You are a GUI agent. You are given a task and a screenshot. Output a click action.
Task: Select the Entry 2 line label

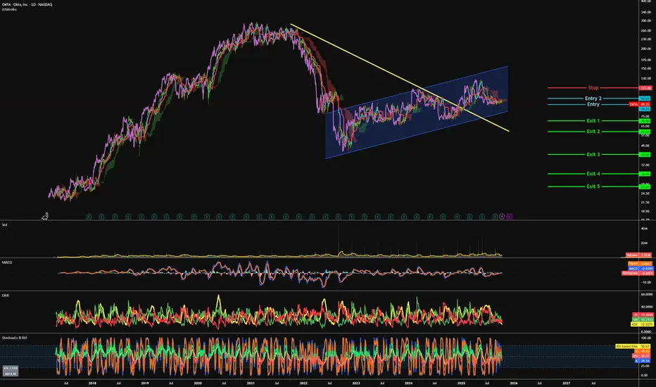(593, 99)
